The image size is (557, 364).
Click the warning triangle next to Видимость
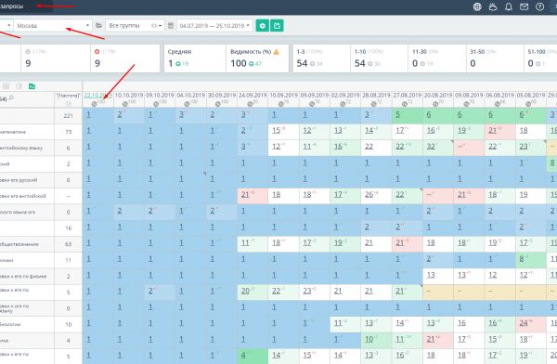[276, 52]
